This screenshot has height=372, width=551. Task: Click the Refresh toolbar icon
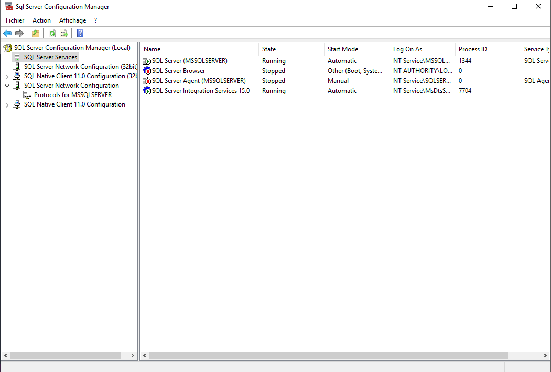pyautogui.click(x=52, y=34)
